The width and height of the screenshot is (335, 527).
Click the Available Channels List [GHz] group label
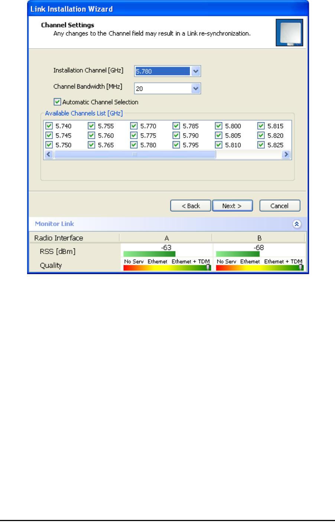[x=84, y=113]
